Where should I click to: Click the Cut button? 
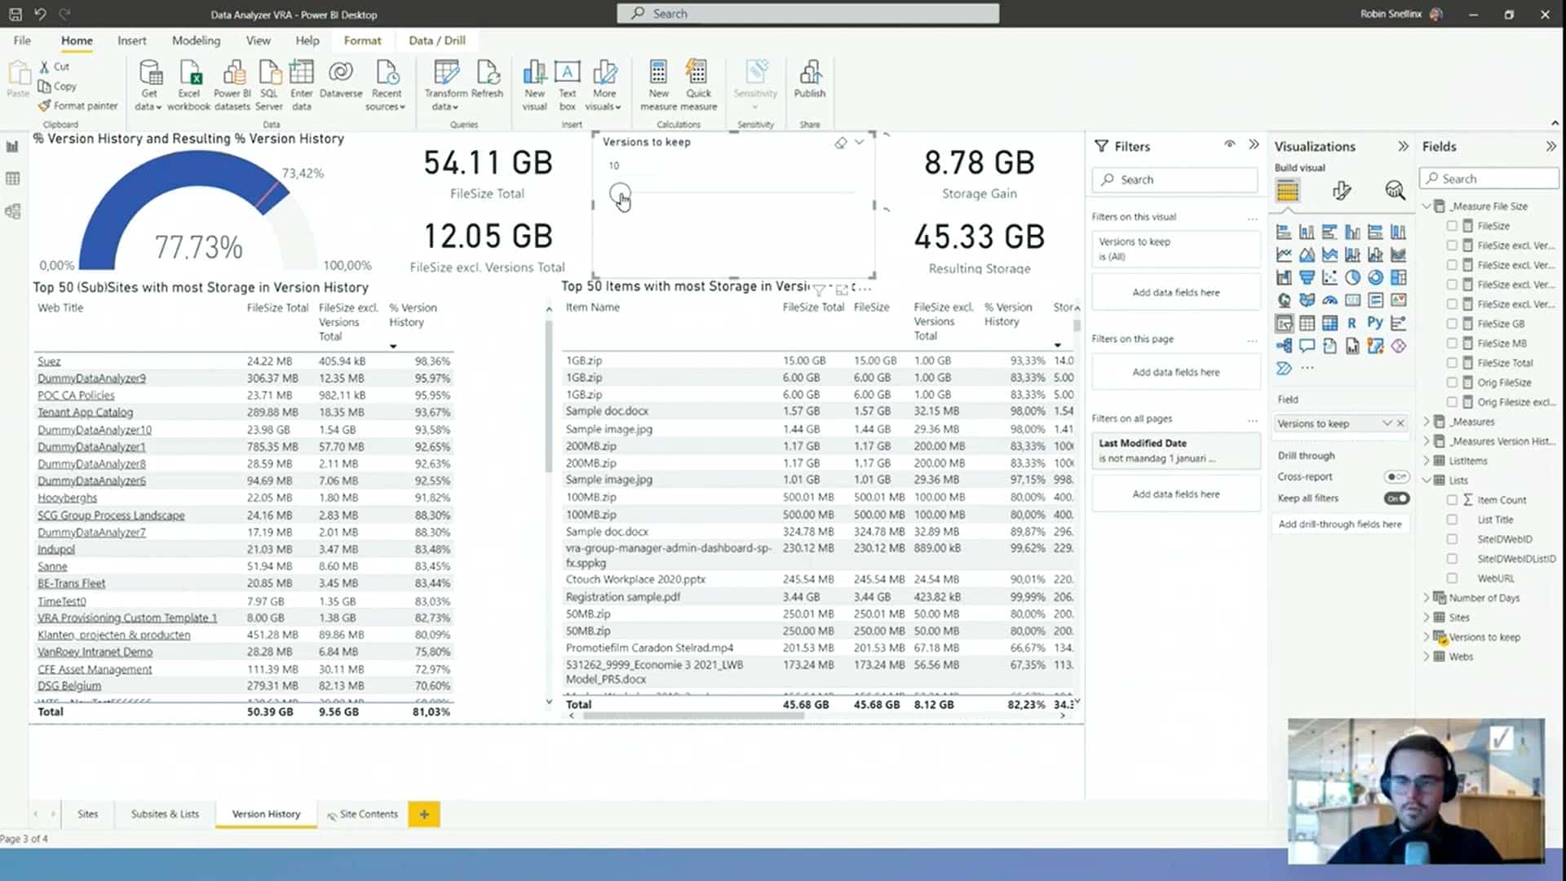(55, 67)
